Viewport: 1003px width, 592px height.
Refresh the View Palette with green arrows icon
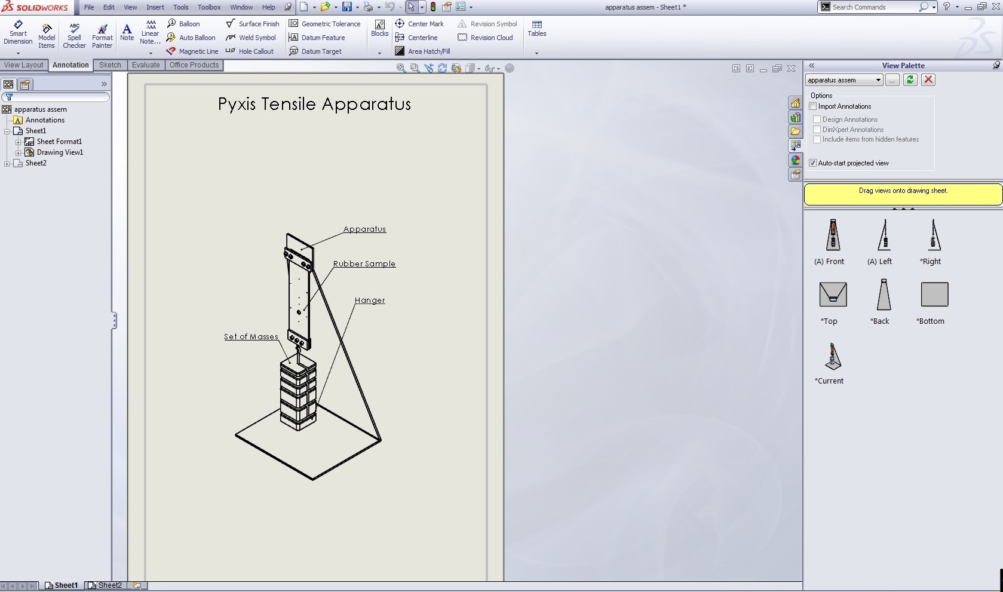click(x=910, y=80)
